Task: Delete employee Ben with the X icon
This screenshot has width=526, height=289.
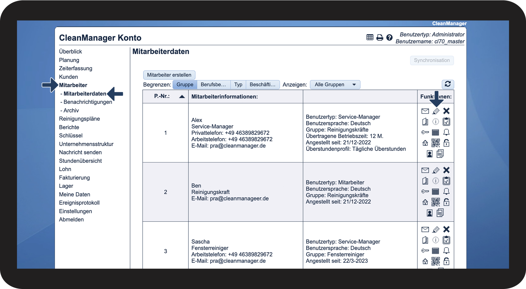Action: (446, 170)
